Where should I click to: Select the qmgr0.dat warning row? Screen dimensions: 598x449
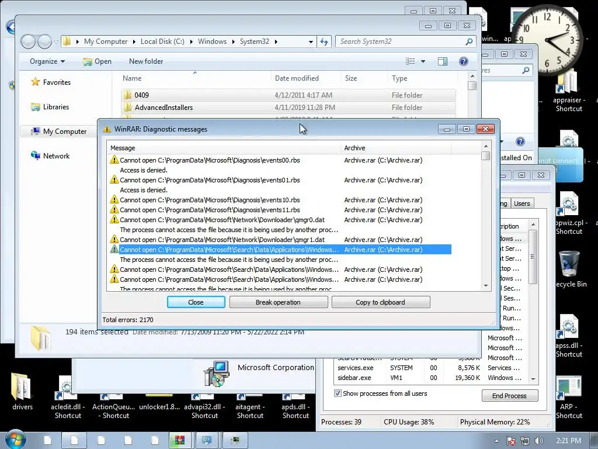click(x=280, y=220)
